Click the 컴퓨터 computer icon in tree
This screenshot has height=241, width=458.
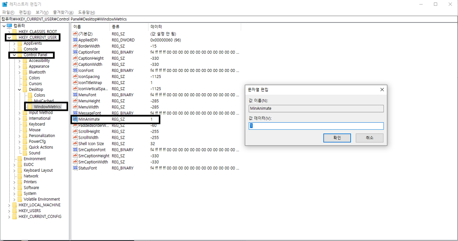[9, 26]
